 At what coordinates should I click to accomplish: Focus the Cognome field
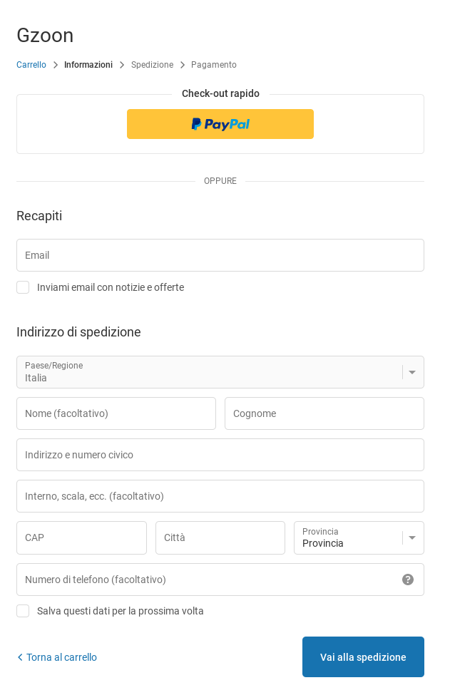pyautogui.click(x=324, y=413)
